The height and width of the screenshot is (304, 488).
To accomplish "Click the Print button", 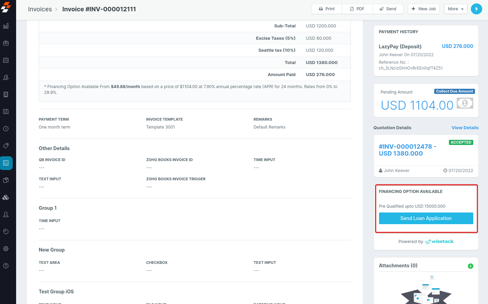I will 327,9.
